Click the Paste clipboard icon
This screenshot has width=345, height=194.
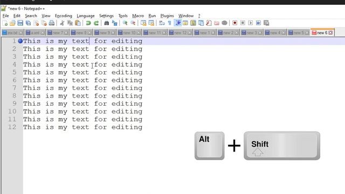click(x=78, y=23)
